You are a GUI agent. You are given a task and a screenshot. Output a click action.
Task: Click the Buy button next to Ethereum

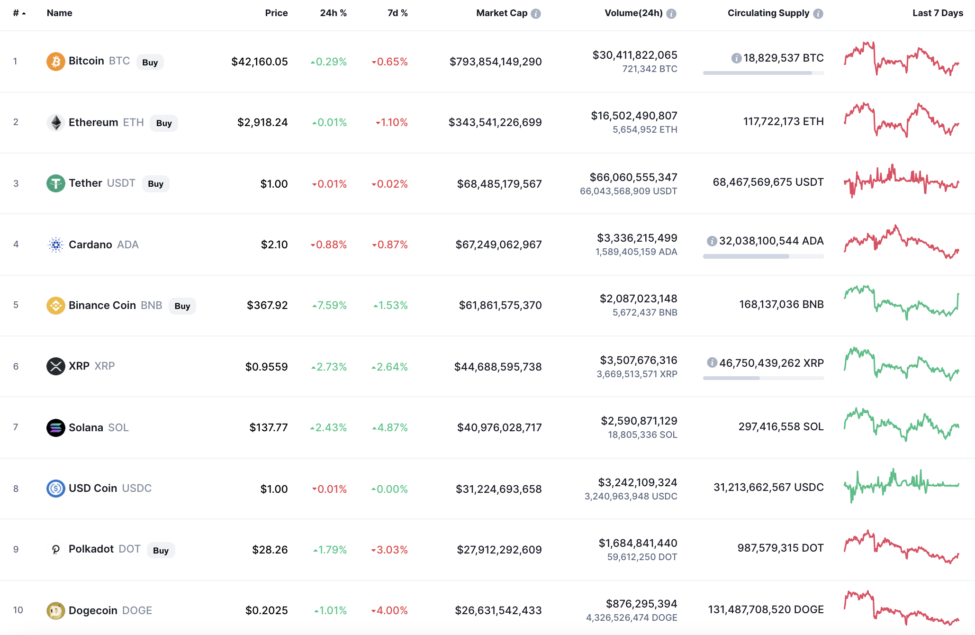tap(164, 123)
